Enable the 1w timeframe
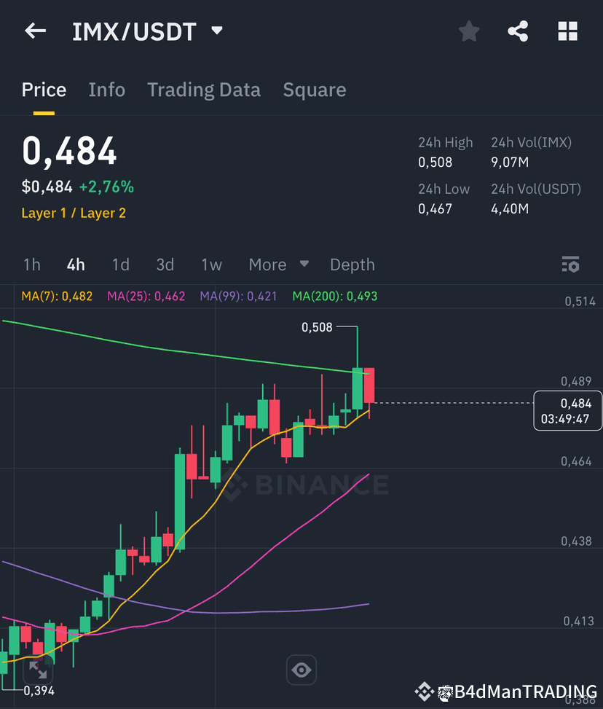This screenshot has height=709, width=603. (211, 265)
